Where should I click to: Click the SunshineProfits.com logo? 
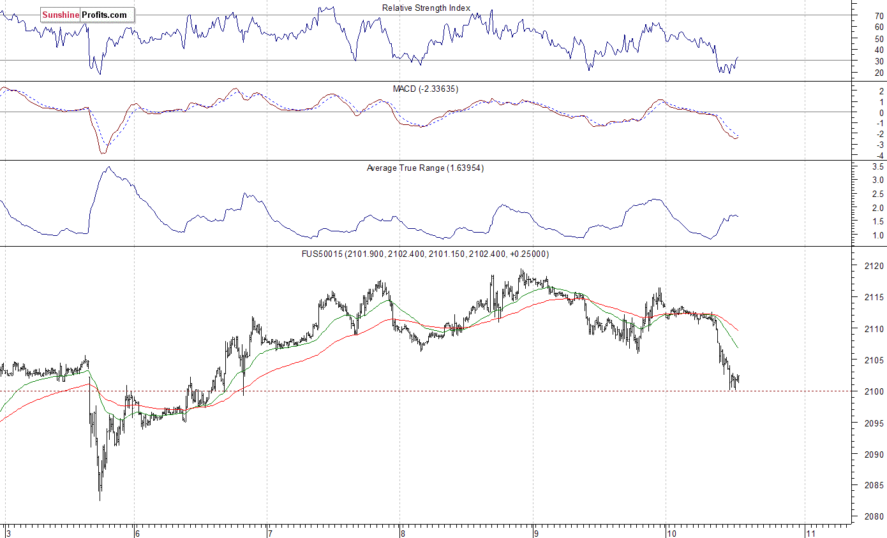pyautogui.click(x=87, y=15)
